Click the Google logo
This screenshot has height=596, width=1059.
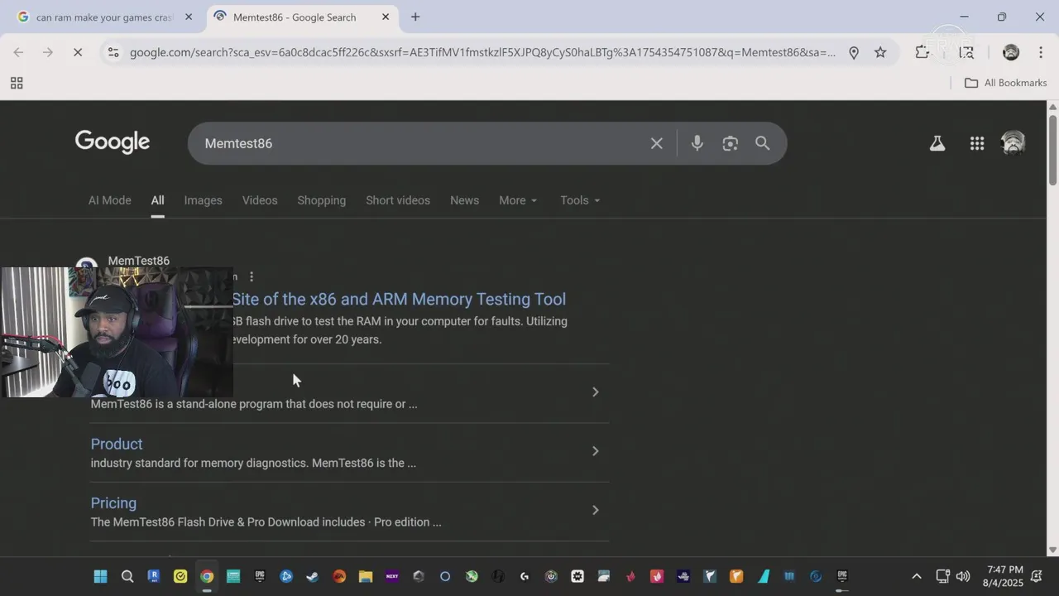(x=113, y=142)
